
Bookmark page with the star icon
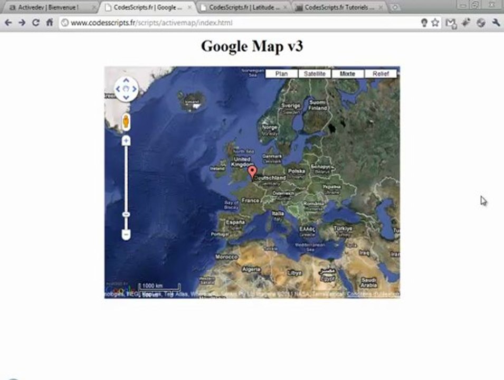tap(435, 23)
